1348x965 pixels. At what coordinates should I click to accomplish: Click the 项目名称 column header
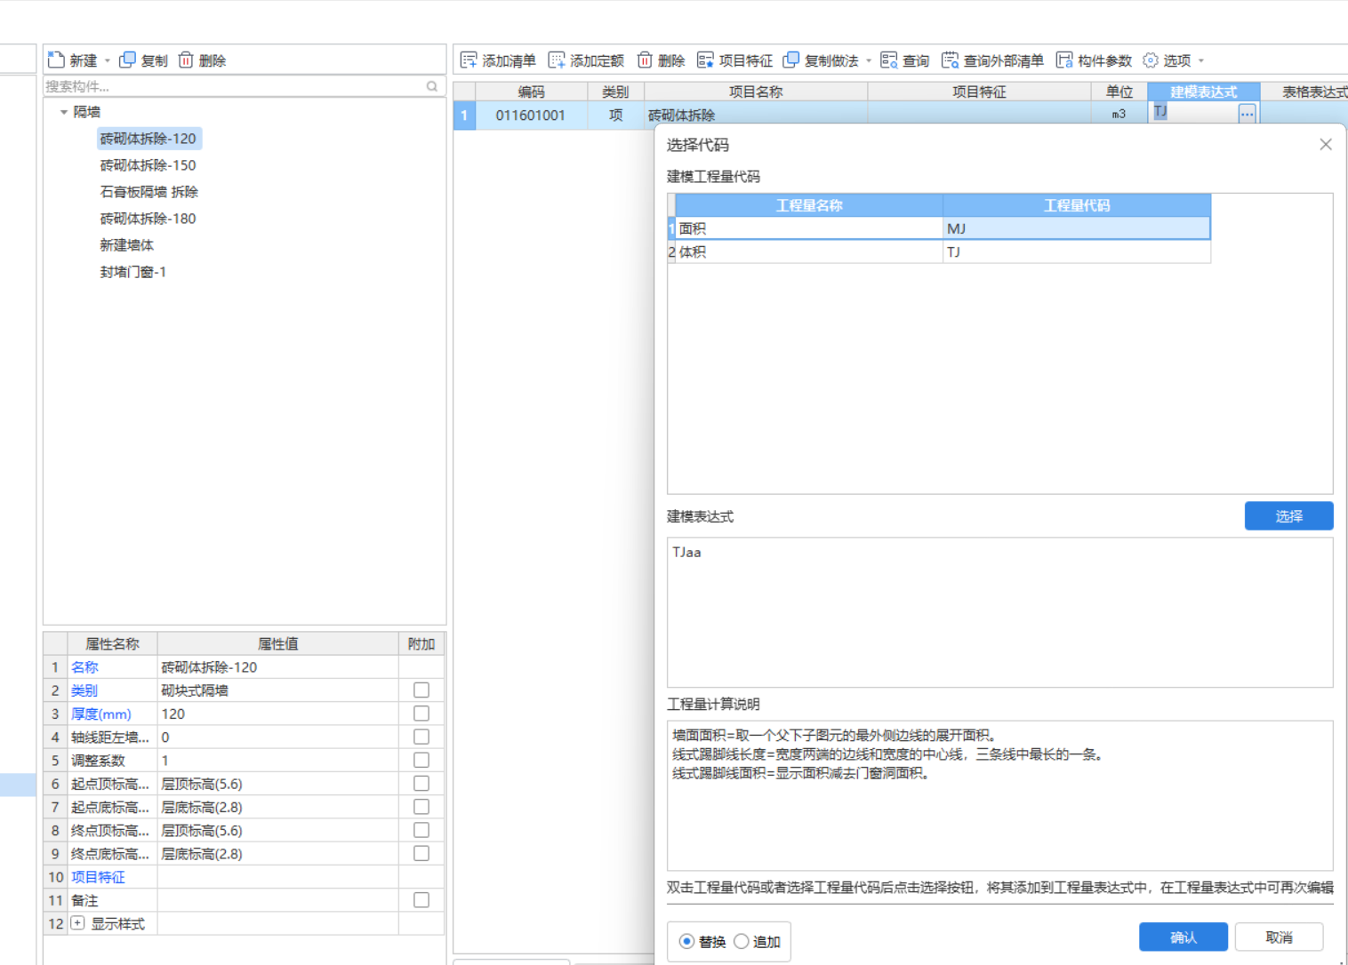756,92
